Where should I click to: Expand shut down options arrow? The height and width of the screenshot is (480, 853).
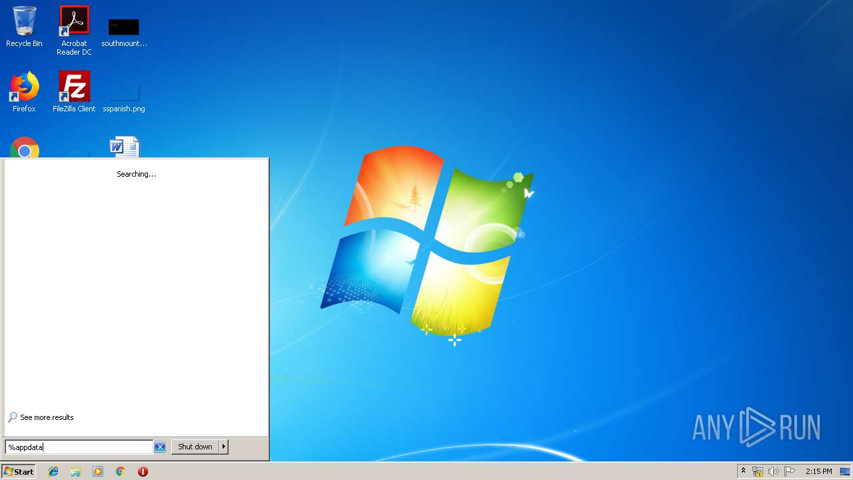[x=224, y=447]
